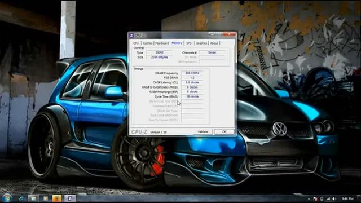Open the About tab
Image resolution: width=361 pixels, height=203 pixels.
214,43
